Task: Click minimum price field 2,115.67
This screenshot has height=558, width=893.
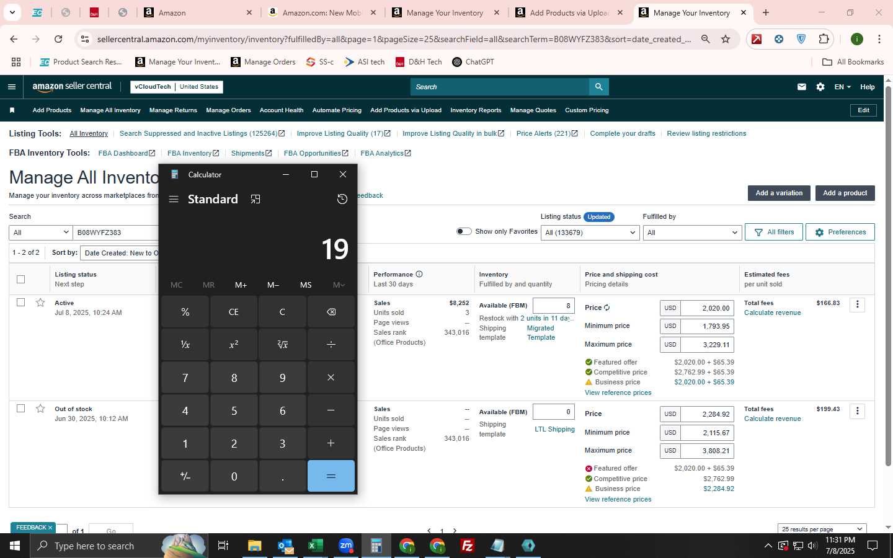Action: 707,433
